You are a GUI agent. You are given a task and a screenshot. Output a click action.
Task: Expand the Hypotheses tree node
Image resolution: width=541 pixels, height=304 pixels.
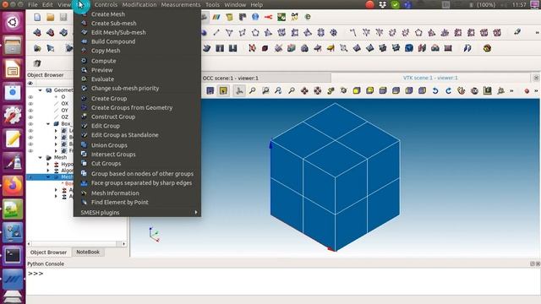pyautogui.click(x=48, y=164)
